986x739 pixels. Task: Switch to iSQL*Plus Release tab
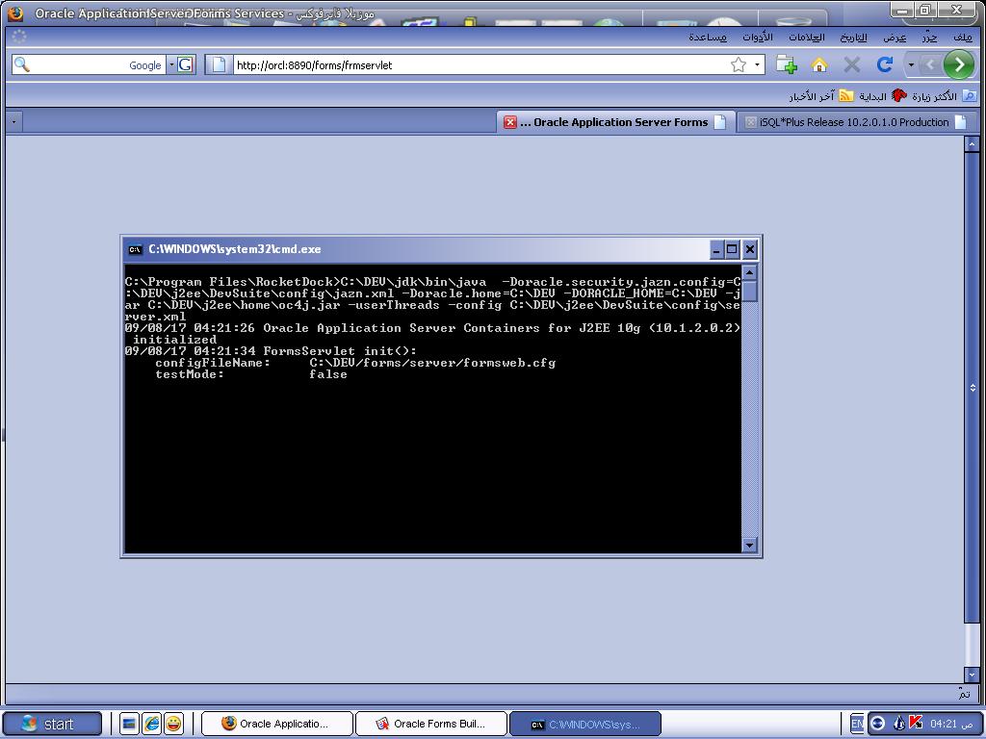(853, 122)
